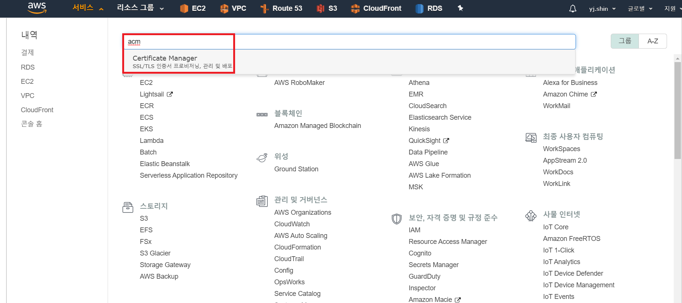Viewport: 682px width, 303px height.
Task: Click the external link icon next to Amazon Chime
Action: coord(594,94)
